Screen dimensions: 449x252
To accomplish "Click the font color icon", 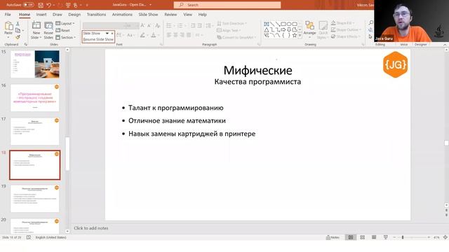I will 154,35.
